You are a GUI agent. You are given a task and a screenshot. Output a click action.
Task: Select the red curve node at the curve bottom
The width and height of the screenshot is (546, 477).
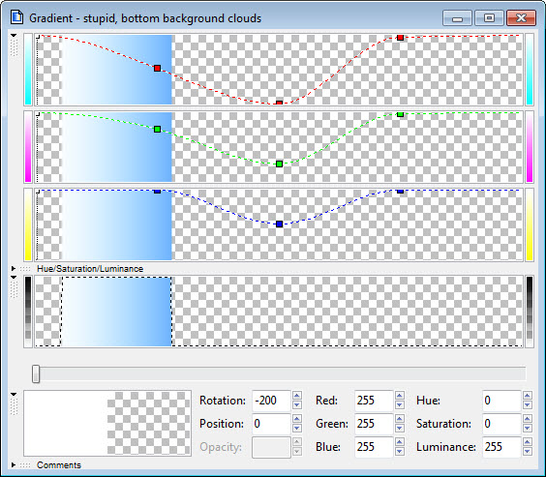click(279, 103)
